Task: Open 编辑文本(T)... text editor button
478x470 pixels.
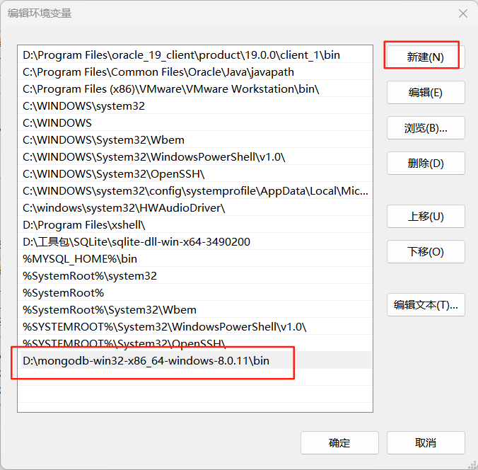Action: [x=426, y=305]
